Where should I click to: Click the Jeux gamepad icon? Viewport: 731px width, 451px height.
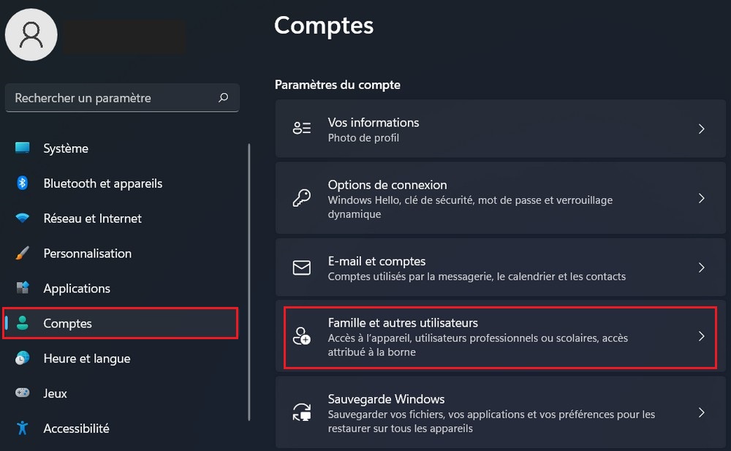23,393
